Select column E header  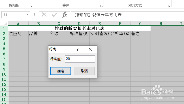(x=100, y=24)
